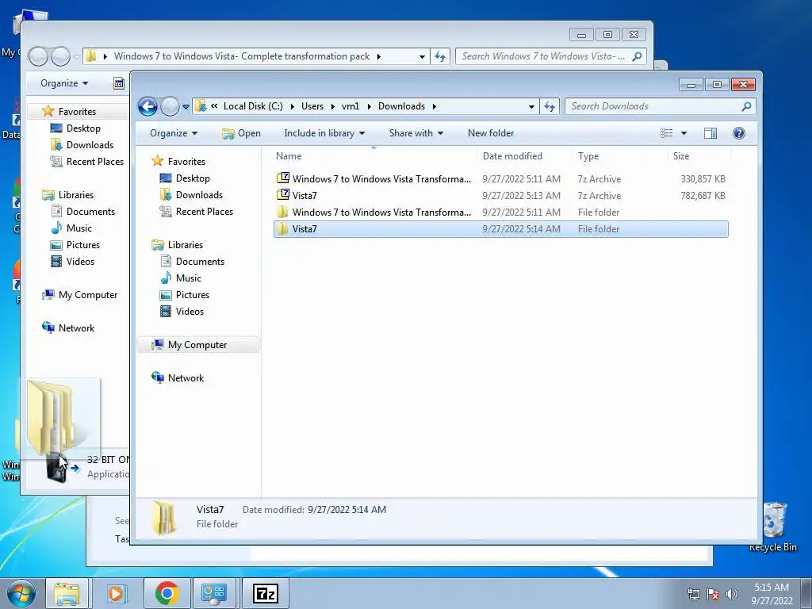Sort files by the Name column
Viewport: 812px width, 609px height.
point(374,156)
